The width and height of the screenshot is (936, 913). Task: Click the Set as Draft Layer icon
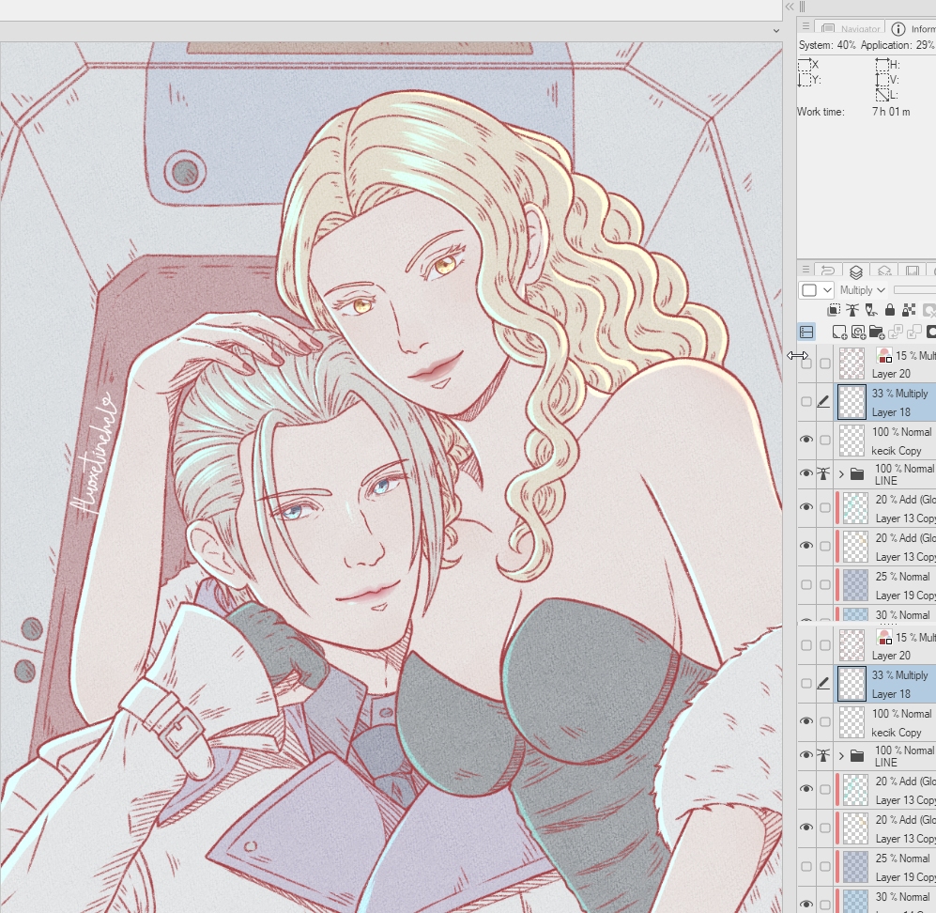871,310
